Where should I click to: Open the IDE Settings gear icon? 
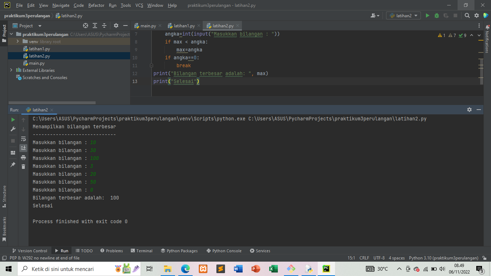pyautogui.click(x=476, y=15)
